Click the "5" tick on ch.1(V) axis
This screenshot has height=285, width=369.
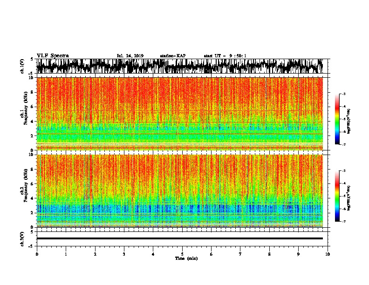click(x=32, y=59)
